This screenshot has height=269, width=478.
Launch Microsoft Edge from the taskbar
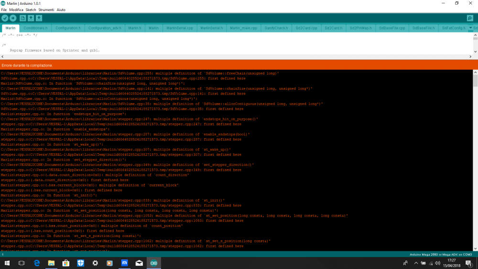[36, 263]
